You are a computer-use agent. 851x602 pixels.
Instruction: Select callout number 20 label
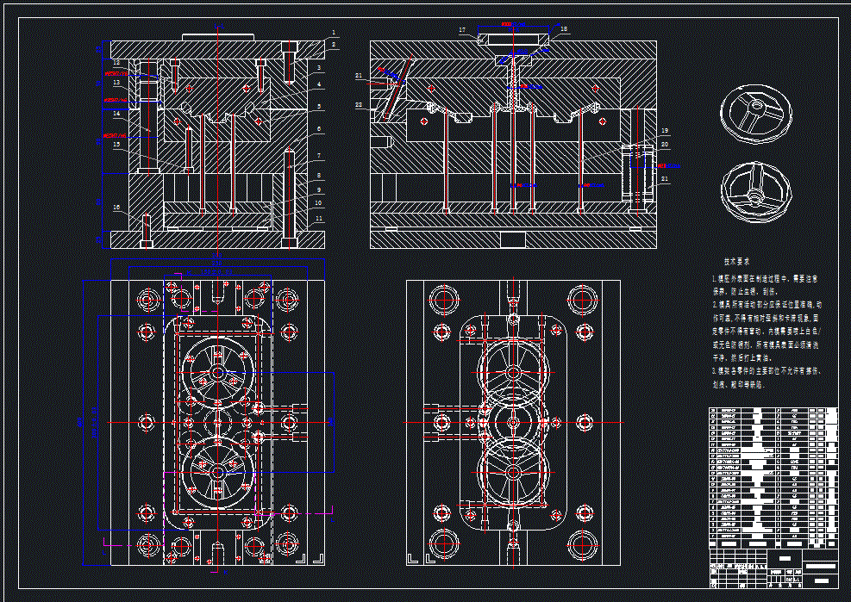[x=665, y=145]
